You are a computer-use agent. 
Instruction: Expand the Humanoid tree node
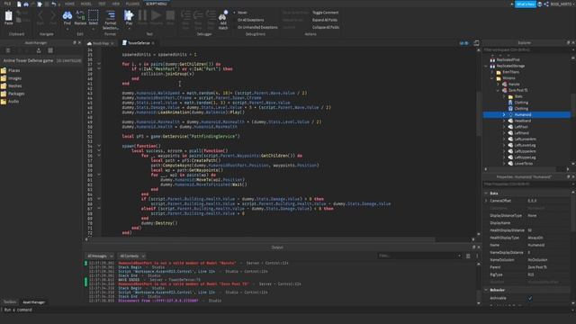tap(504, 114)
